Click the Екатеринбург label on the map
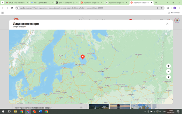Image resolution: width=182 pixels, height=114 pixels. 166,82
